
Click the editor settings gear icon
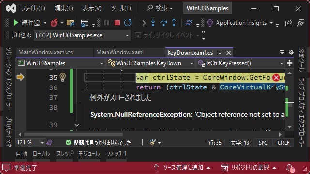click(291, 52)
